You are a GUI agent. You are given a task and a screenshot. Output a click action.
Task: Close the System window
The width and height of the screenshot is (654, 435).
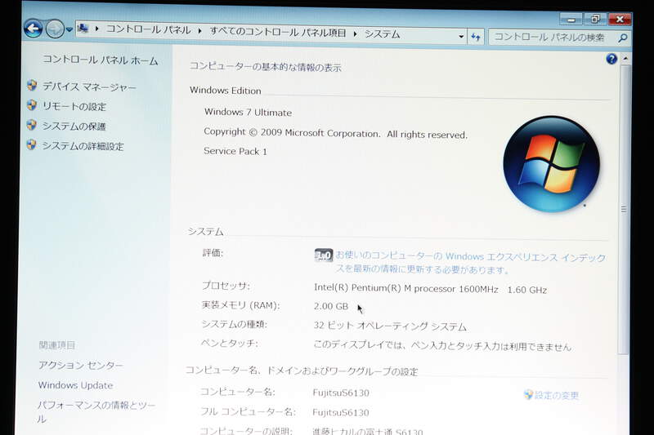(620, 20)
